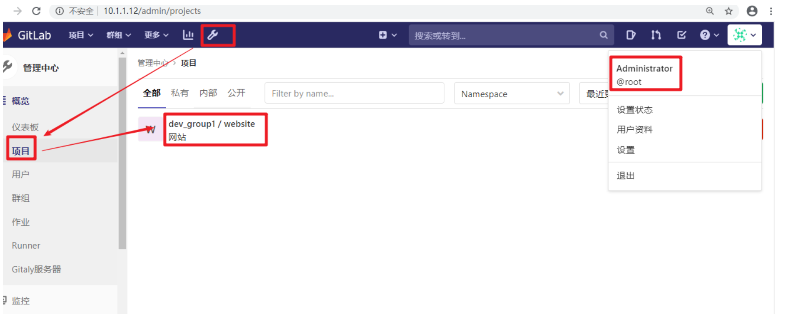Open the browser three-dot menu

(771, 11)
